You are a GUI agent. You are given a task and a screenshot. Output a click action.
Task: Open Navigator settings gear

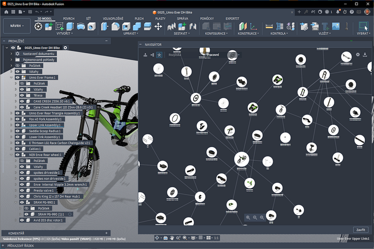[358, 55]
